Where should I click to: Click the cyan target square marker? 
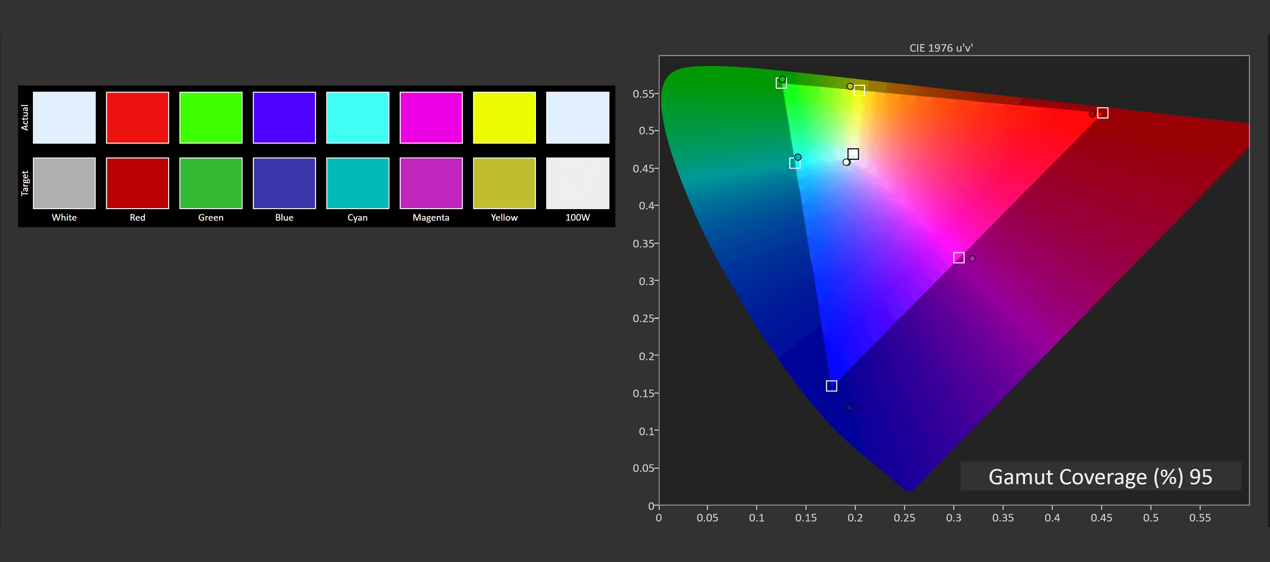pos(795,163)
